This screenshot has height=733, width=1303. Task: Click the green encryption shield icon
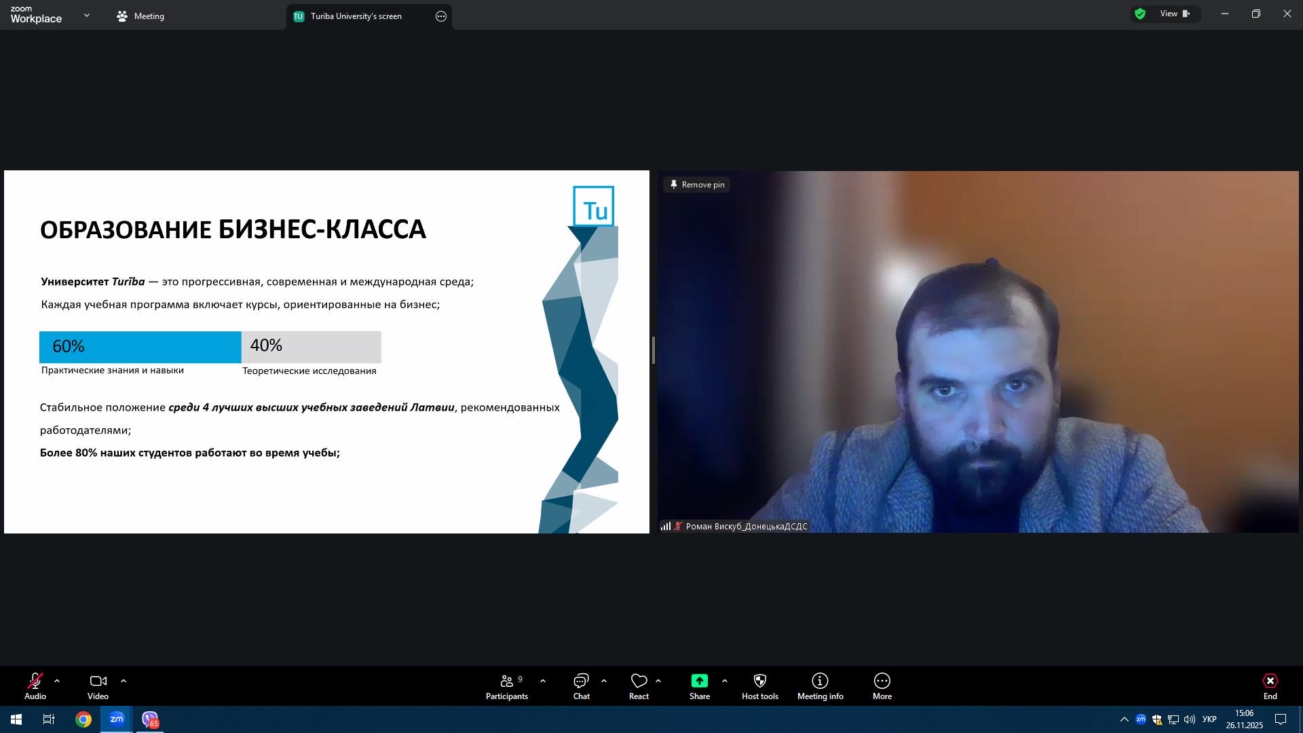1140,14
